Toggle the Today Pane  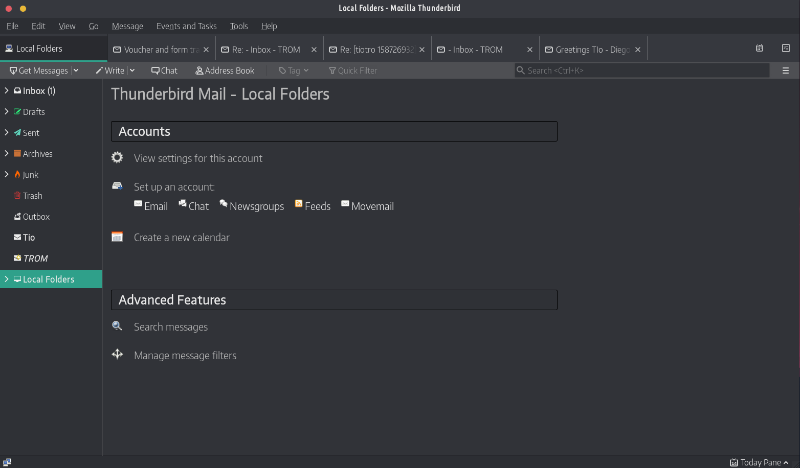(759, 462)
